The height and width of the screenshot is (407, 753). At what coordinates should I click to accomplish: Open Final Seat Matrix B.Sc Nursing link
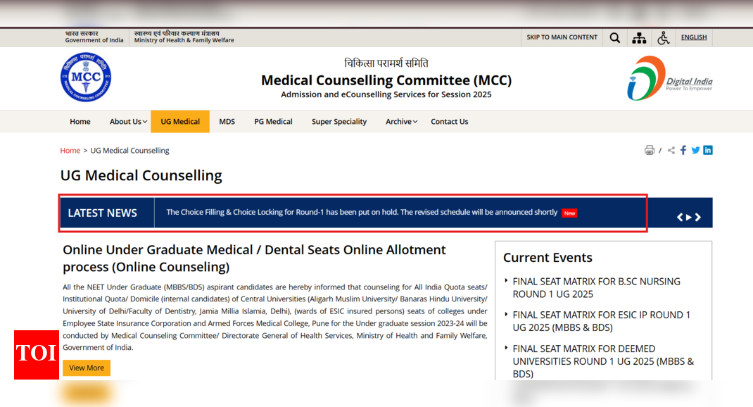click(x=596, y=288)
